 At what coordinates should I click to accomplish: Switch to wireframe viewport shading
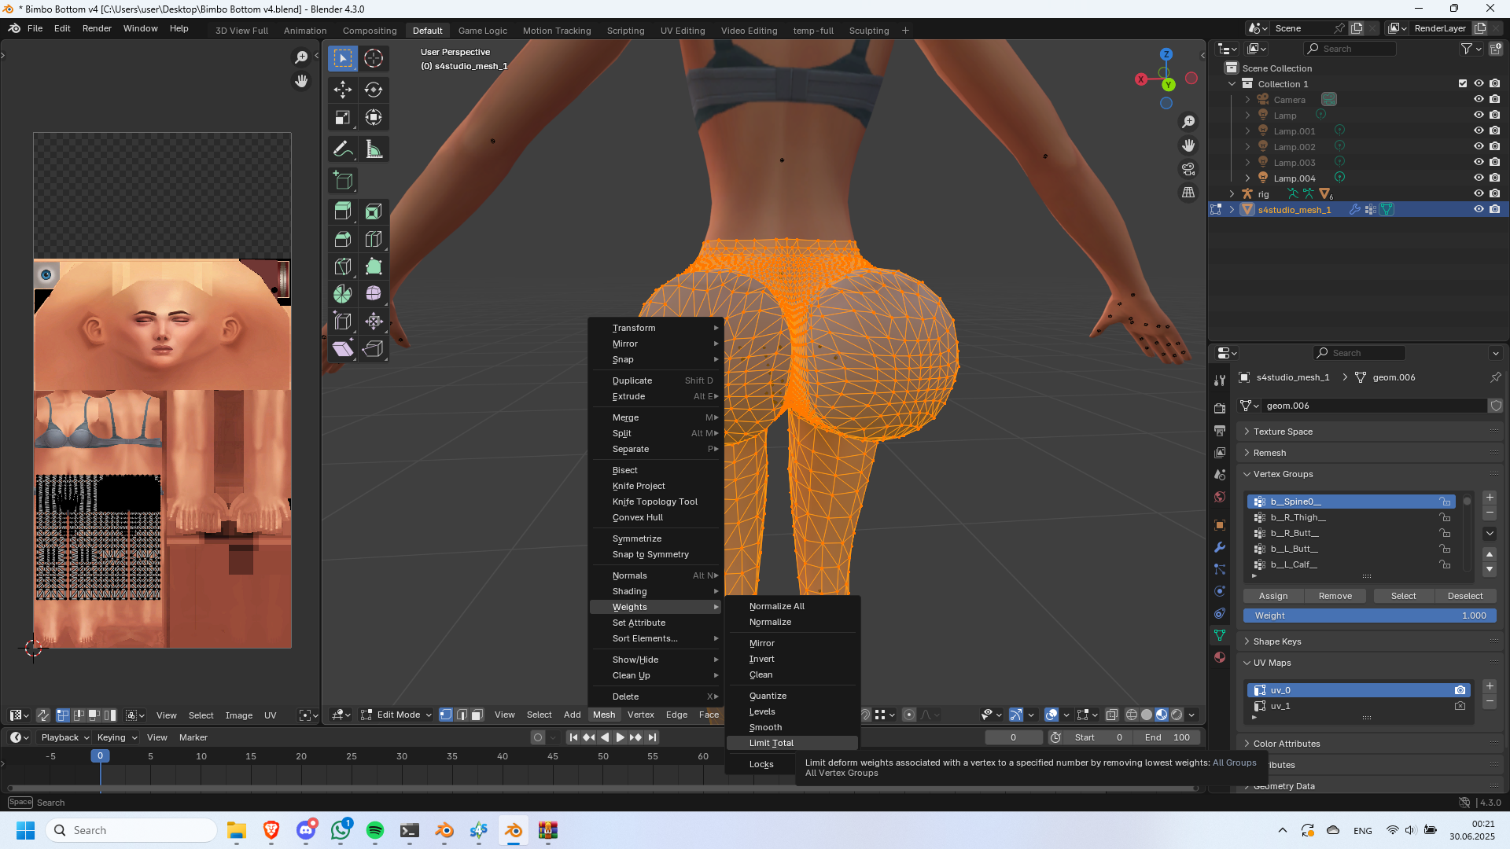click(1132, 715)
